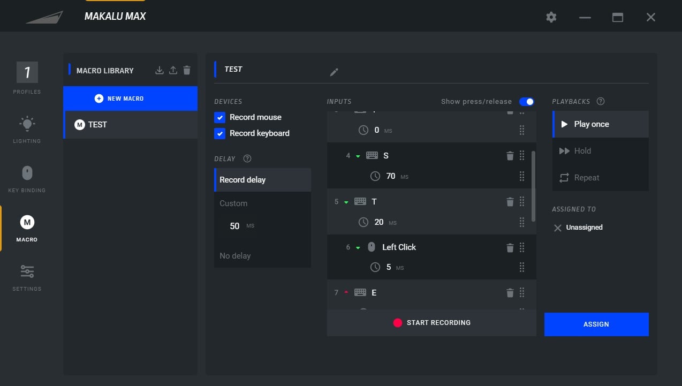
Task: Click the clock icon next to 70 ms
Action: (x=375, y=176)
